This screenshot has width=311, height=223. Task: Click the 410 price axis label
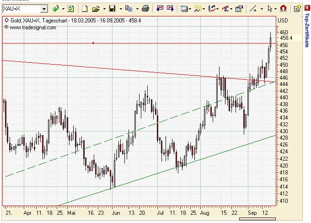284,201
